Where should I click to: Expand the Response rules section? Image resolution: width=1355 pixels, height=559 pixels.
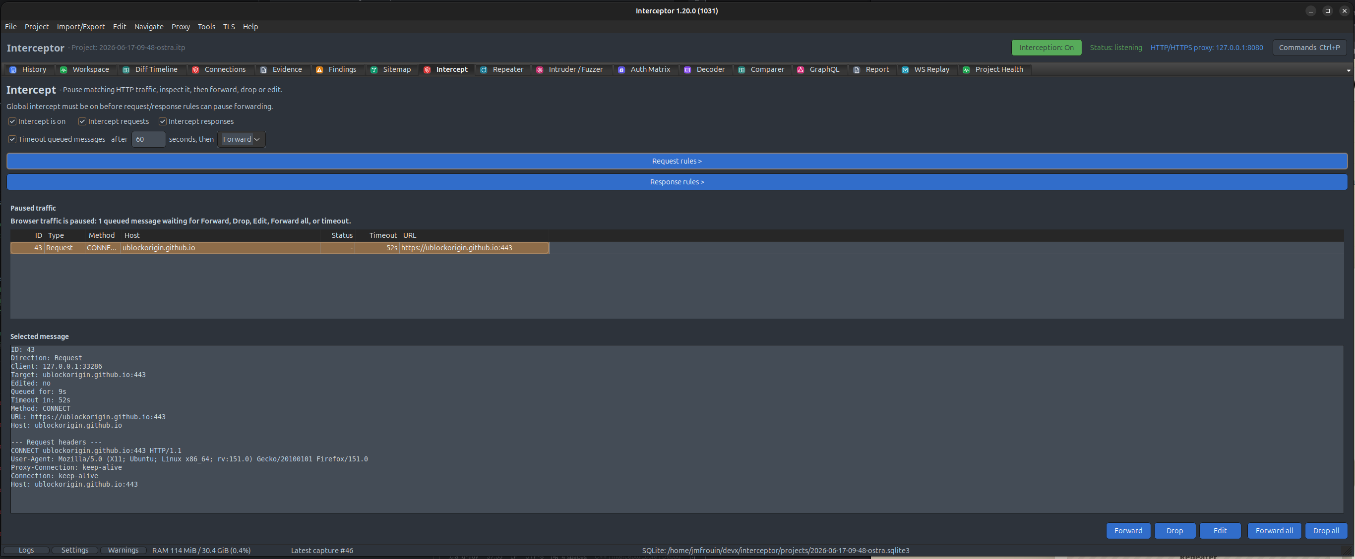coord(677,182)
